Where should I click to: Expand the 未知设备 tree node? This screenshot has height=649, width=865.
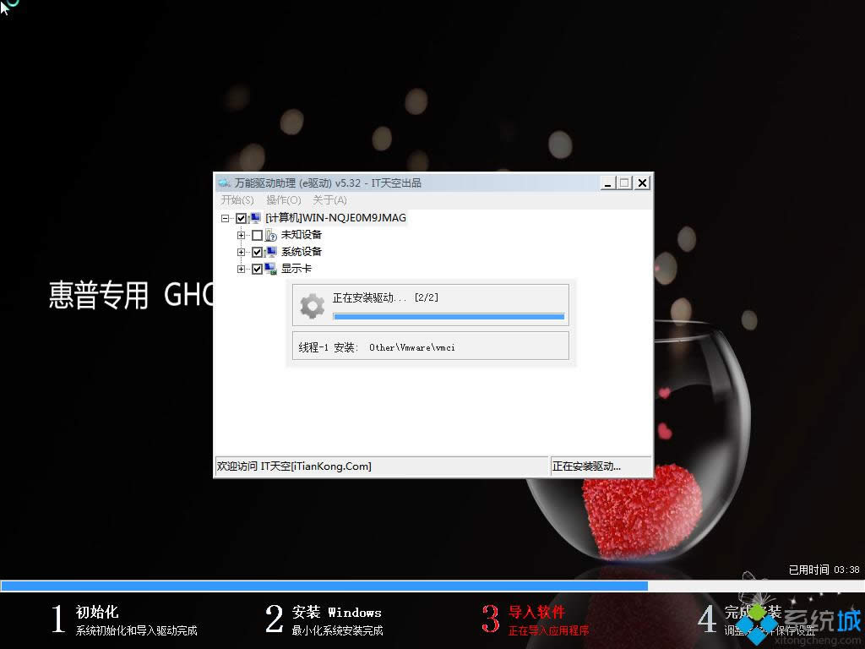[x=240, y=236]
